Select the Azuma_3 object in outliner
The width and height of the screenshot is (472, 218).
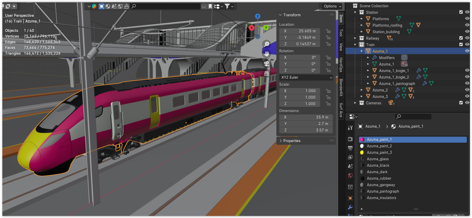(380, 96)
